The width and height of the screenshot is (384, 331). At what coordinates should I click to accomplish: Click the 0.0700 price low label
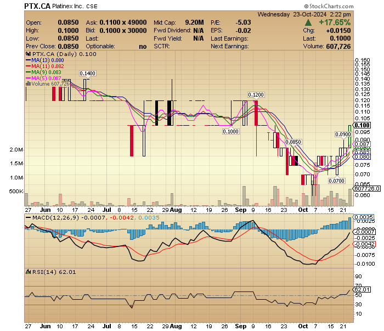click(x=336, y=181)
